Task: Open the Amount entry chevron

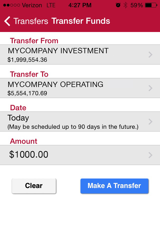Action: pos(150,155)
